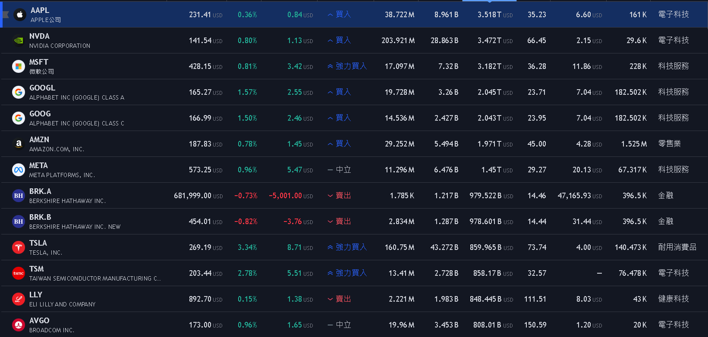Click the Meta logo icon
Image resolution: width=708 pixels, height=337 pixels.
19,170
